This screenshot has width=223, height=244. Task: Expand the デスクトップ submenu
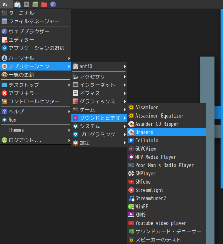pyautogui.click(x=36, y=85)
